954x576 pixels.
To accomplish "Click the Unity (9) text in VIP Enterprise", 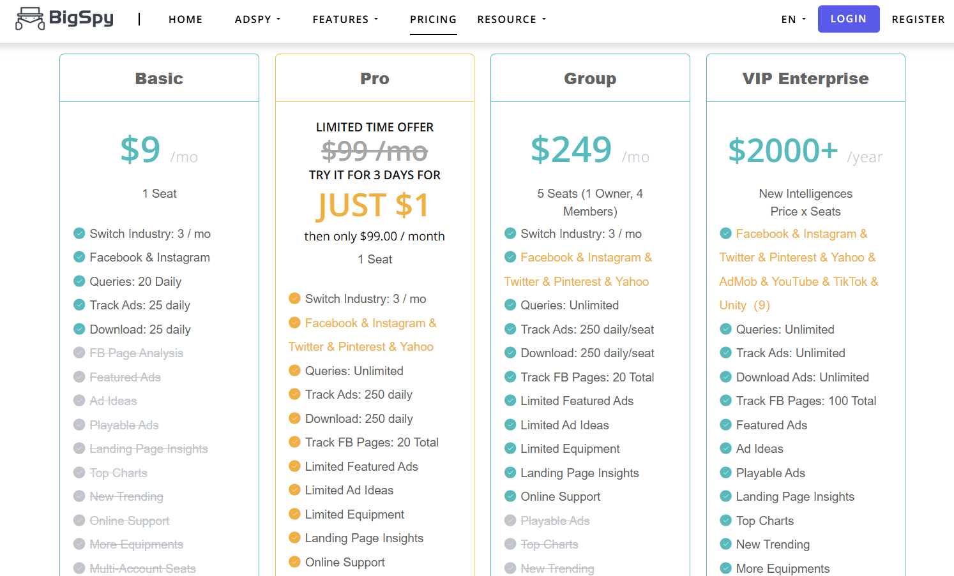I will (745, 305).
